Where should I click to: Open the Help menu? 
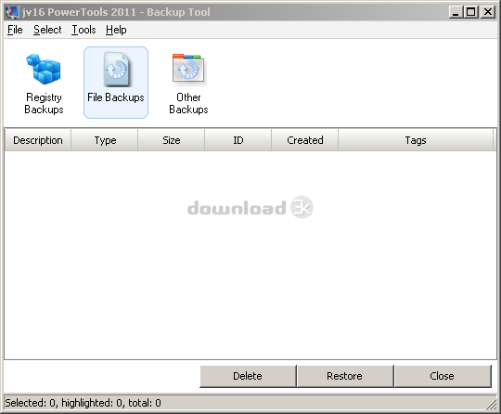click(x=116, y=30)
